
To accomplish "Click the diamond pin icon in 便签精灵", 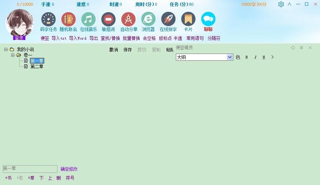I will pyautogui.click(x=293, y=47).
